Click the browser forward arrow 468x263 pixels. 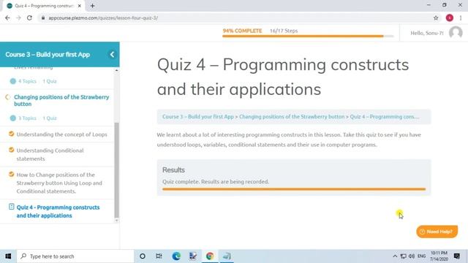pyautogui.click(x=18, y=18)
